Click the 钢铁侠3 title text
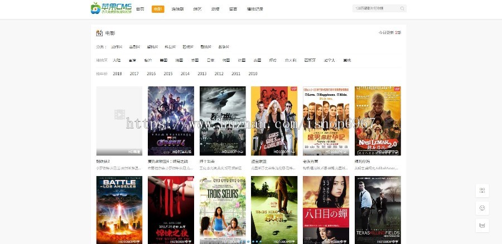Screen dimensions: 502x244 [x=103, y=162]
